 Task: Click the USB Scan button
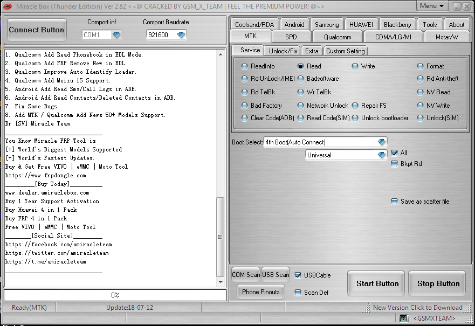coord(276,275)
